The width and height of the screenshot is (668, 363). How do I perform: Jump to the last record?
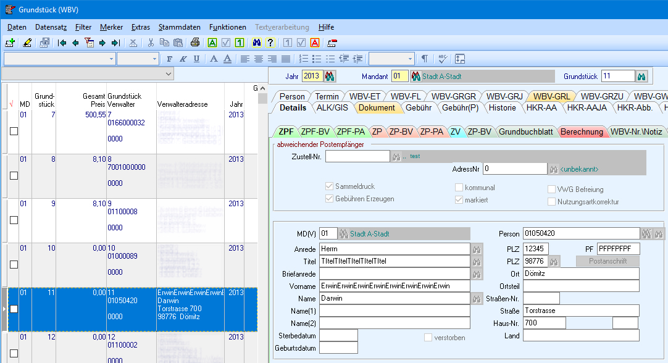(x=115, y=43)
